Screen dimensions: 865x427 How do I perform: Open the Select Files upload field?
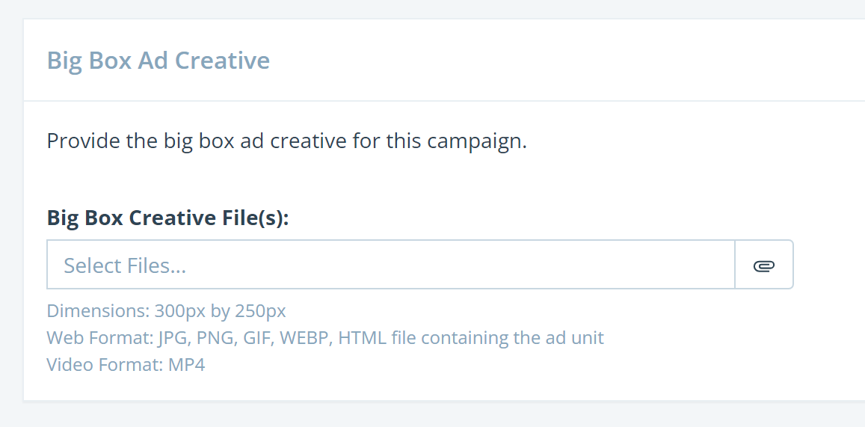(390, 264)
